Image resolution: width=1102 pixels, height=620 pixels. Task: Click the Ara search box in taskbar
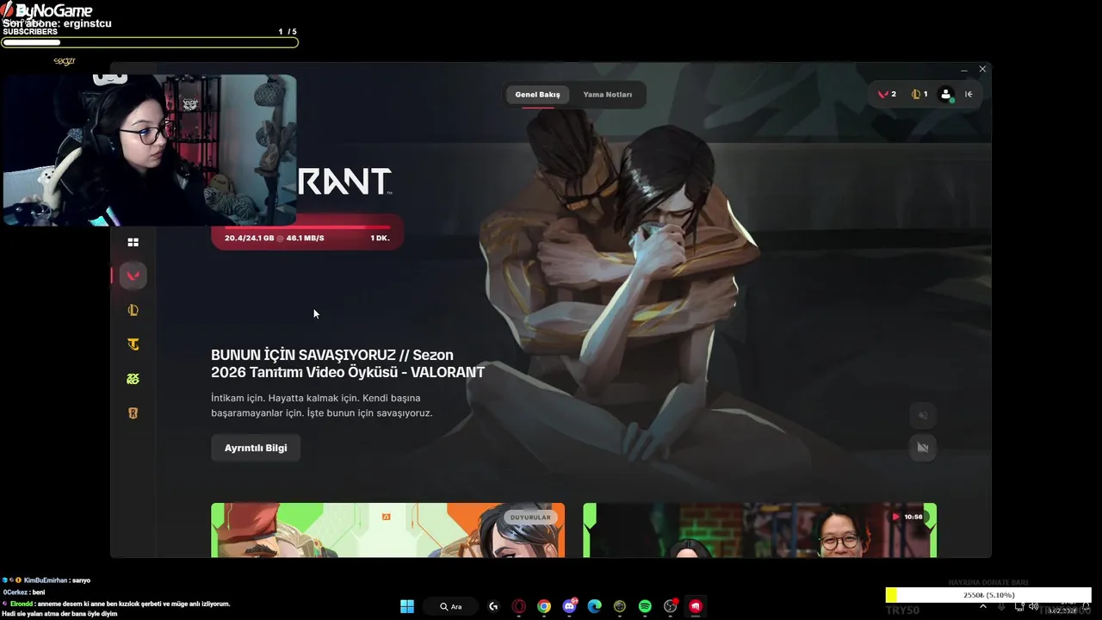click(450, 606)
